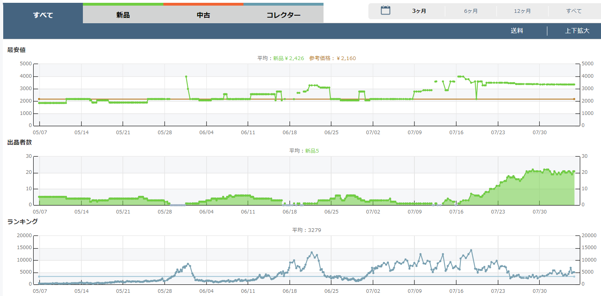Select the すべて condition tab
This screenshot has width=601, height=296.
tap(43, 15)
